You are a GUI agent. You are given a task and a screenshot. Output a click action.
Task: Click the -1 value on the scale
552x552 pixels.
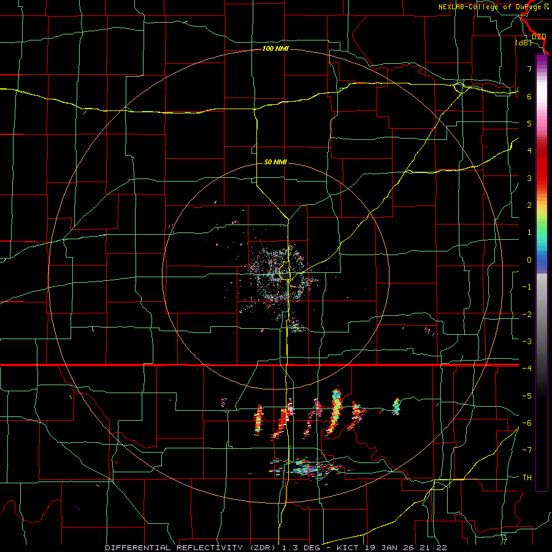click(x=527, y=287)
